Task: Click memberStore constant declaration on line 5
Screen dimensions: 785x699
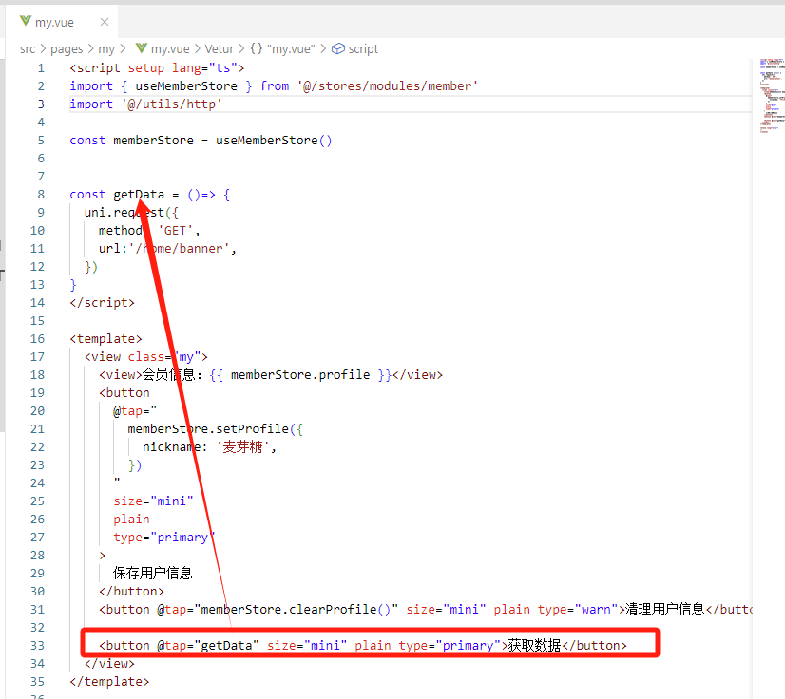Action: click(x=153, y=141)
